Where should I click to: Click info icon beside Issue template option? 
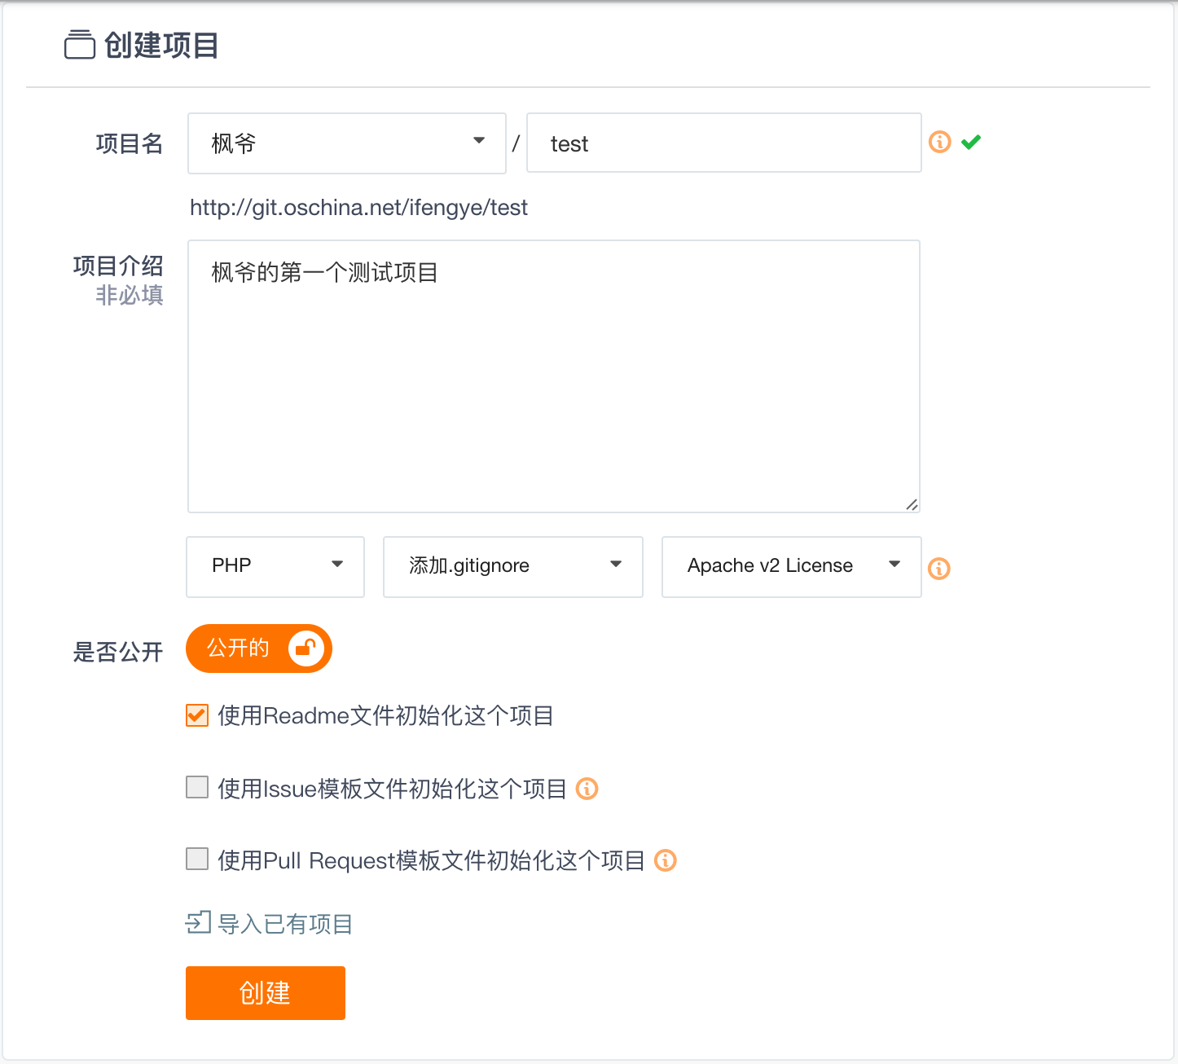coord(587,789)
